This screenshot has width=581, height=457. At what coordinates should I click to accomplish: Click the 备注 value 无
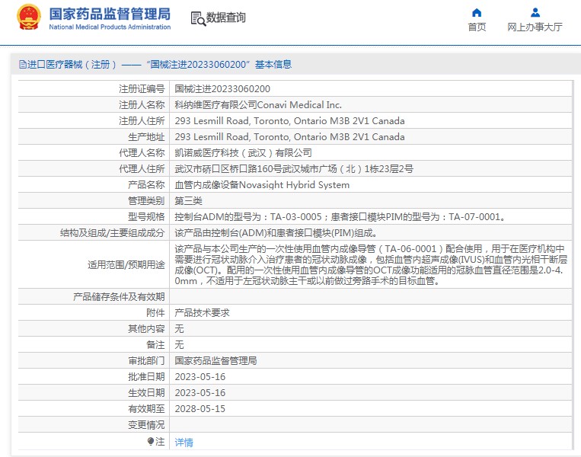pyautogui.click(x=179, y=344)
